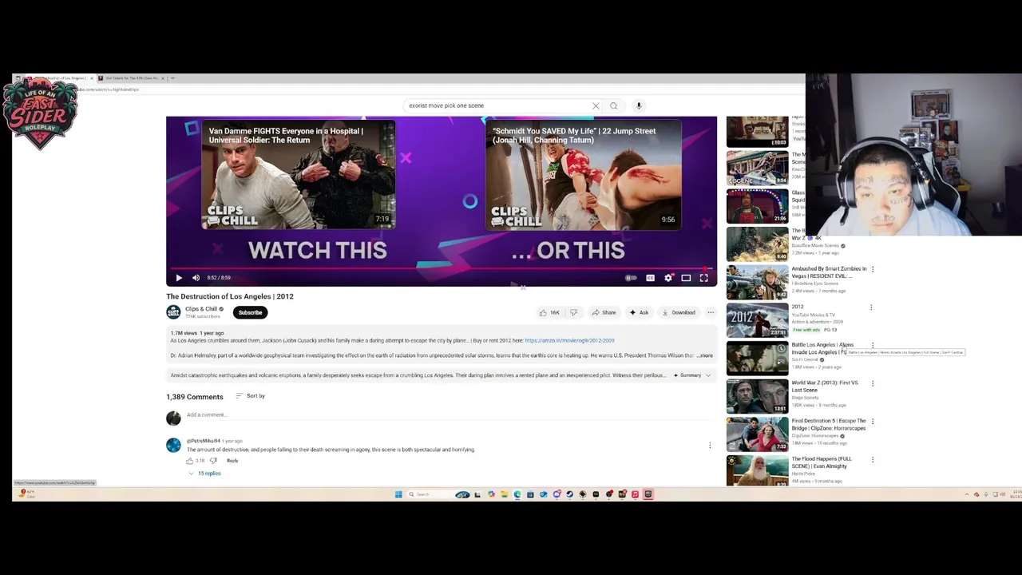Open options for World War Z 2013 video
The image size is (1022, 575).
[x=872, y=383]
